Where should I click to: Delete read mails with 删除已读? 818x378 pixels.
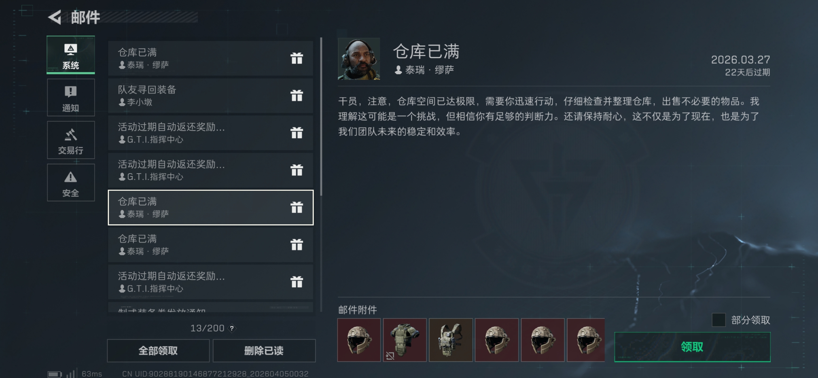264,350
